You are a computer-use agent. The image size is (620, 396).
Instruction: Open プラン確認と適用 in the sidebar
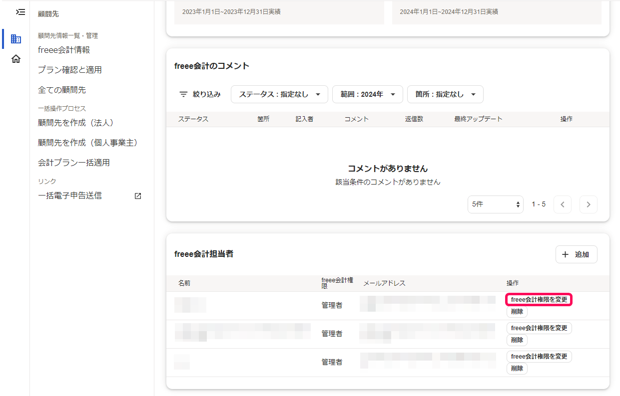point(70,70)
